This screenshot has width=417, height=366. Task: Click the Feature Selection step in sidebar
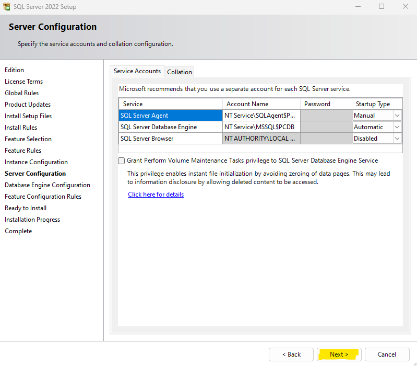[x=28, y=139]
